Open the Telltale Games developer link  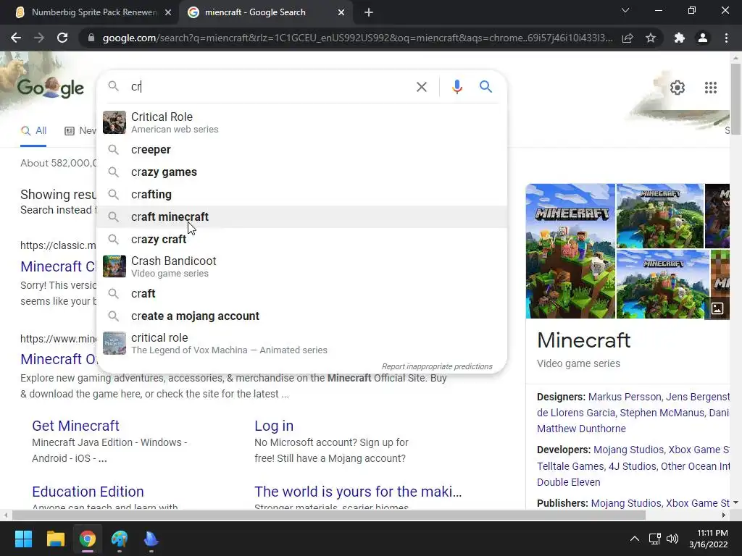[x=570, y=466]
